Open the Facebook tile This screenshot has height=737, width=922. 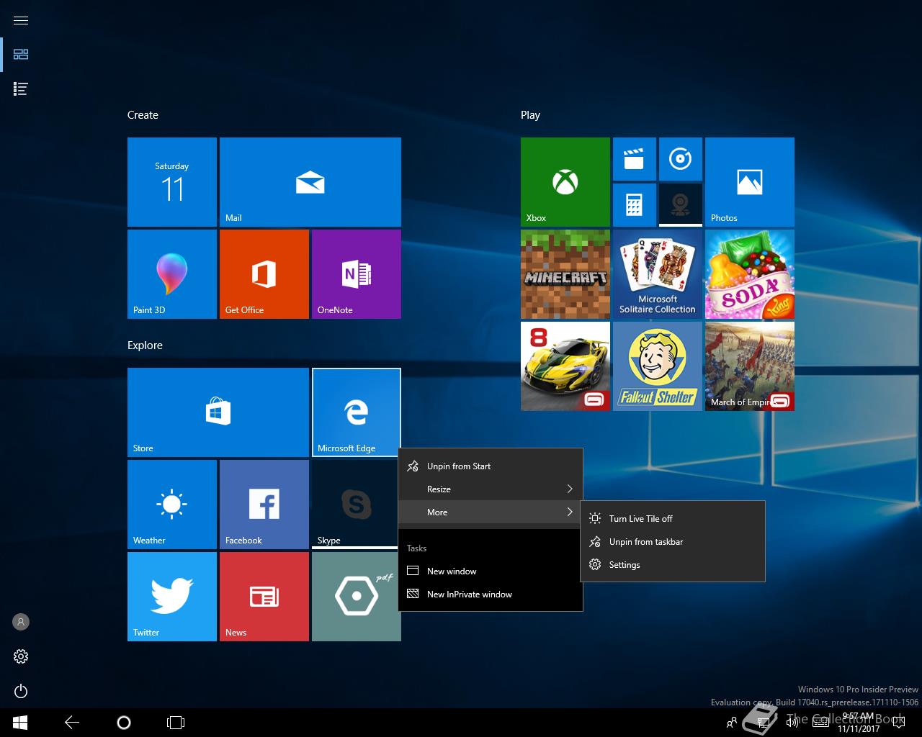pyautogui.click(x=264, y=505)
